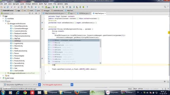170x95 pixels.
Task: Choose JSONException from completion popup
Action: coord(74,45)
